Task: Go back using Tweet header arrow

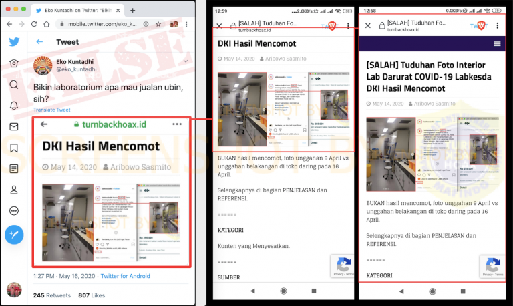Action: [39, 42]
